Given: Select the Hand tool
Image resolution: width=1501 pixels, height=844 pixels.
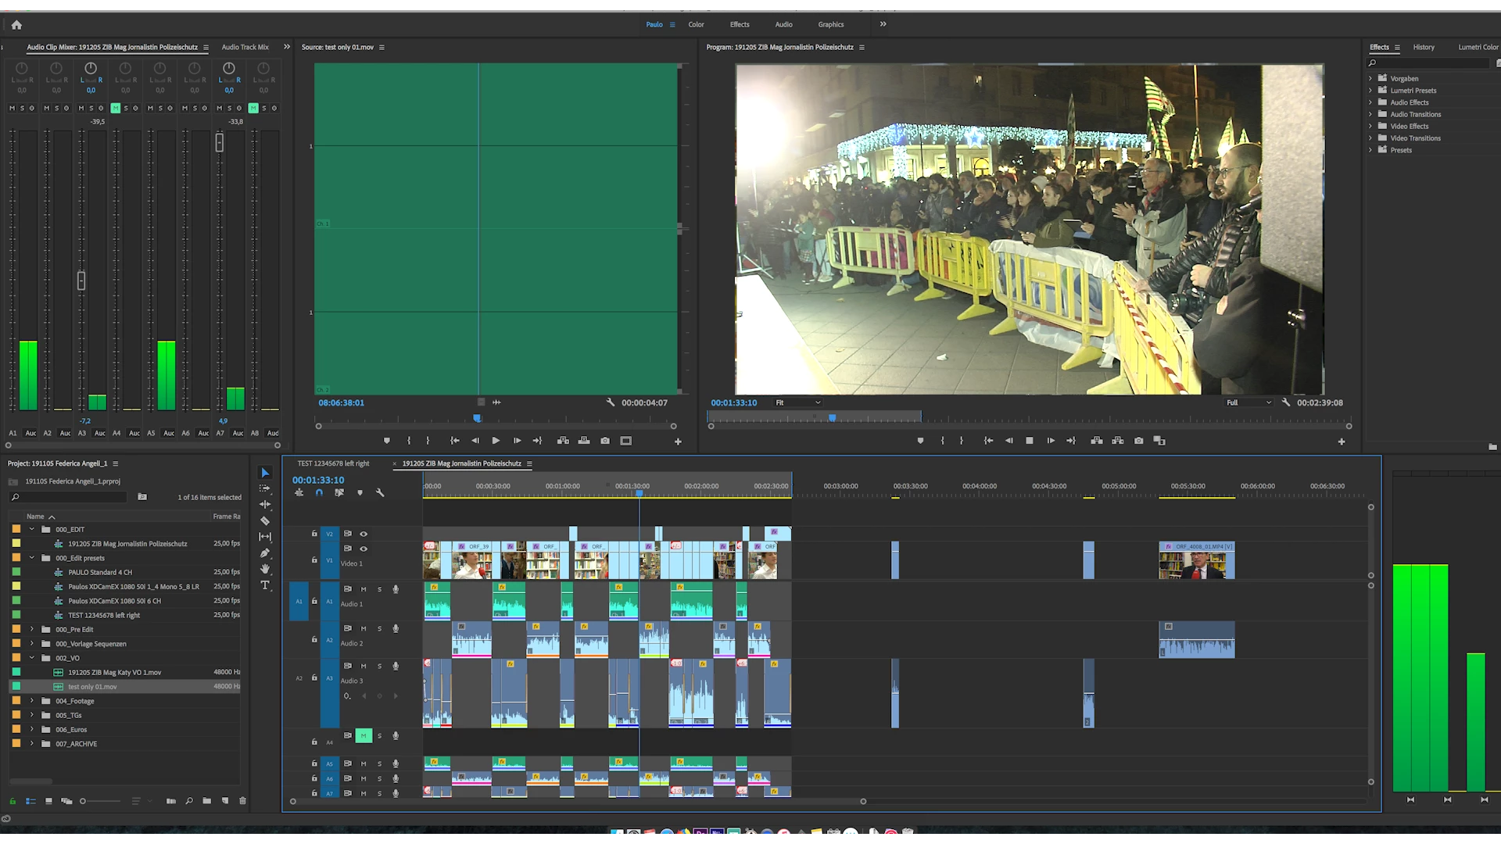Looking at the screenshot, I should tap(265, 569).
